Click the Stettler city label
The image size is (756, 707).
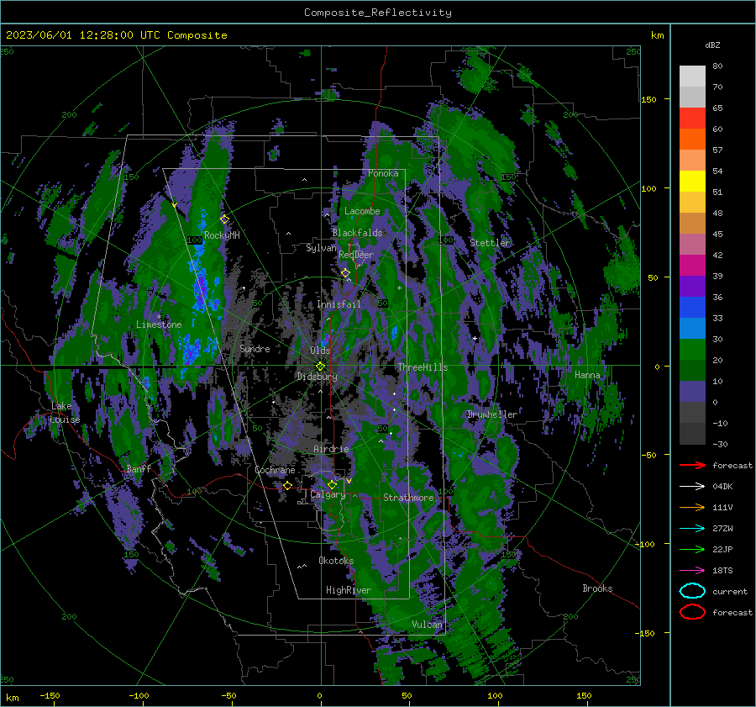click(490, 243)
